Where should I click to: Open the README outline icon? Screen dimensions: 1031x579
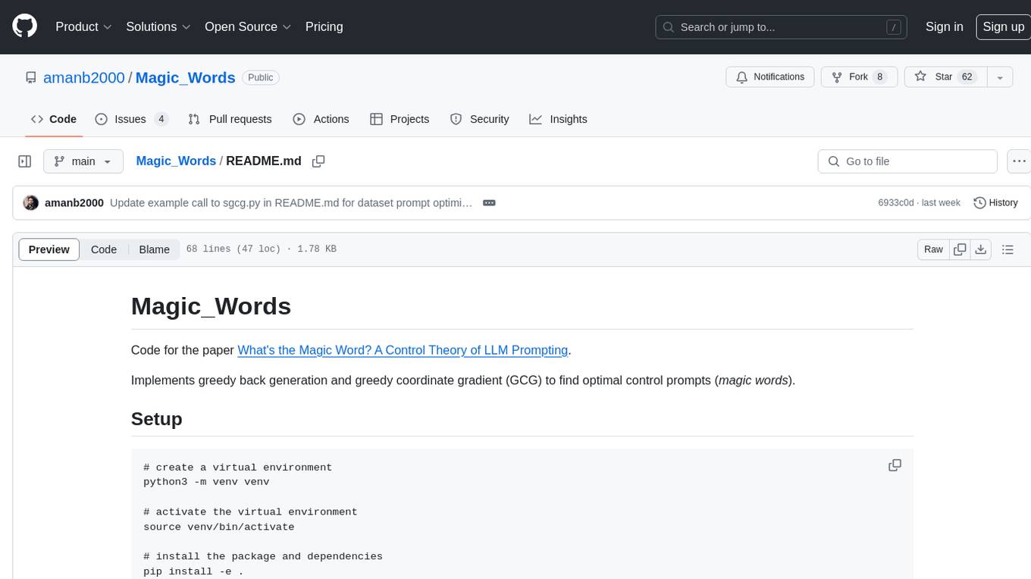tap(1007, 249)
